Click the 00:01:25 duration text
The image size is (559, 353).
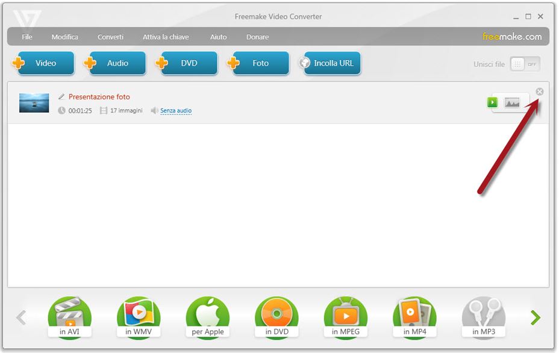click(80, 111)
